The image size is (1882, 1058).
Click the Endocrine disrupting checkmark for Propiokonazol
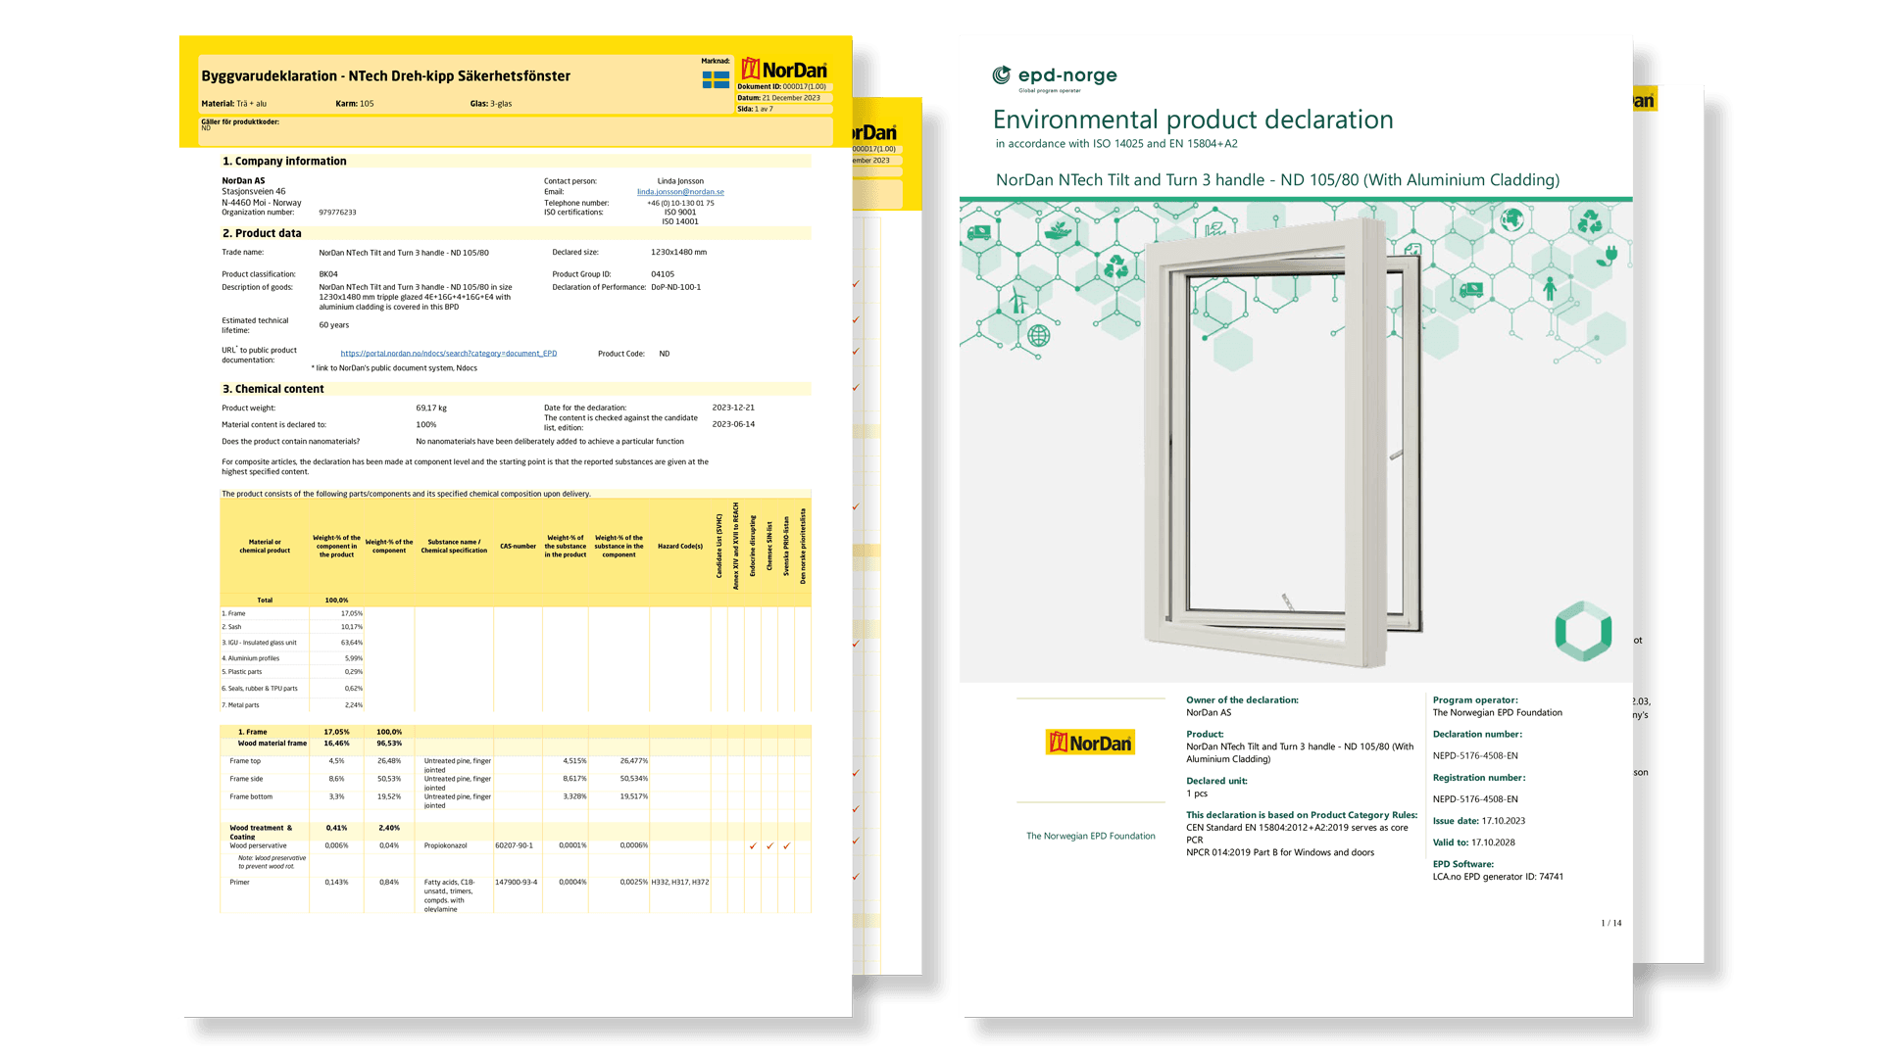point(753,845)
